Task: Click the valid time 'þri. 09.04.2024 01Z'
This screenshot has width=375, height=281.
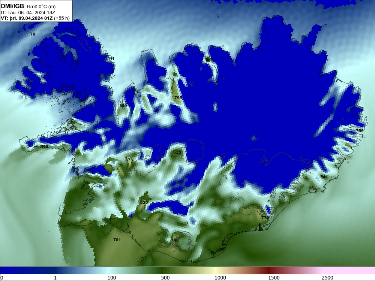Action: [31, 18]
